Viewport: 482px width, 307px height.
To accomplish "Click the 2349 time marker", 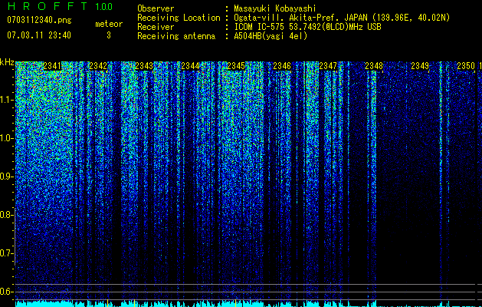I will click(x=420, y=66).
